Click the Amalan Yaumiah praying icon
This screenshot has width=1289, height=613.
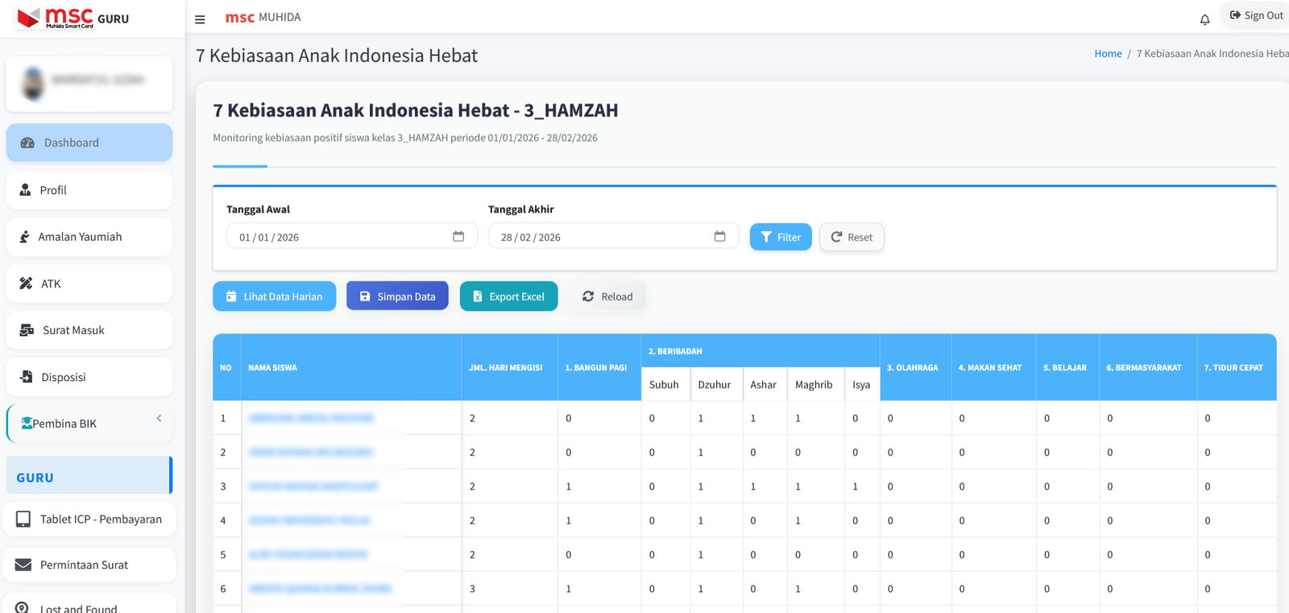(25, 237)
